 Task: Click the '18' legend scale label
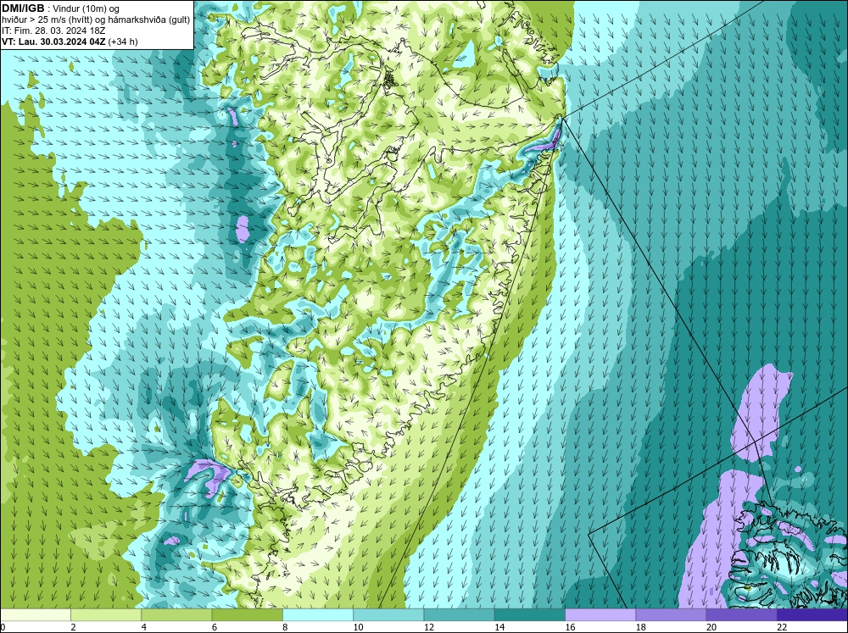pos(641,627)
